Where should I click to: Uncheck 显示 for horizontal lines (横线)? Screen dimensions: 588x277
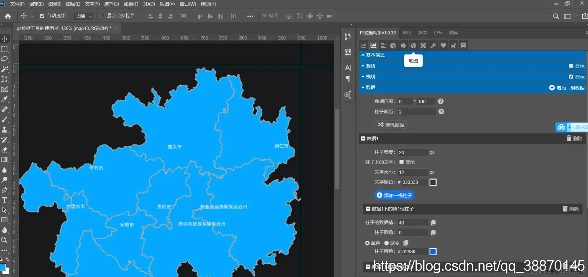coord(571,77)
